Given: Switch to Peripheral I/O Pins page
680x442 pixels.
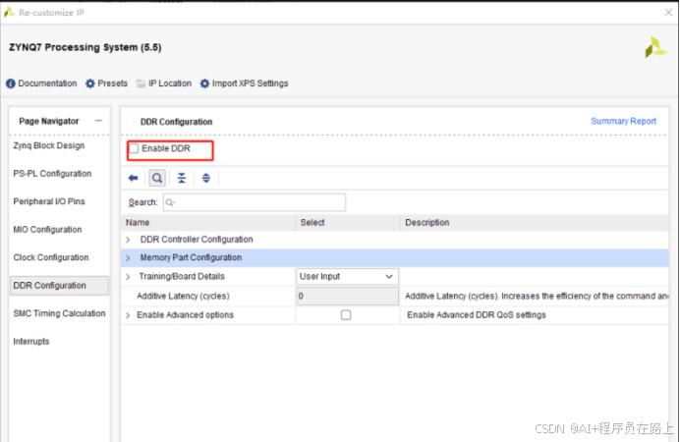Looking at the screenshot, I should tap(49, 201).
